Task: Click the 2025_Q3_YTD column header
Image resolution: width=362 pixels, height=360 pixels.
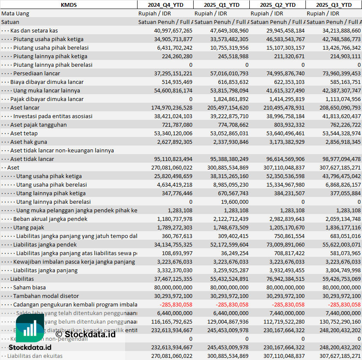Action: tap(334, 5)
